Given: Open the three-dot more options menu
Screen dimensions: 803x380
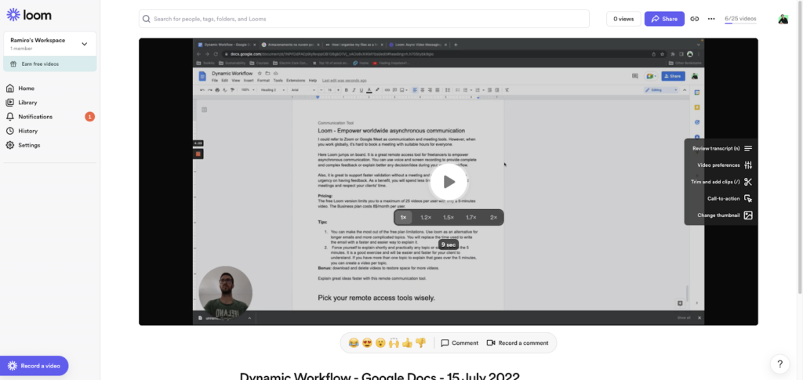Looking at the screenshot, I should pos(711,19).
